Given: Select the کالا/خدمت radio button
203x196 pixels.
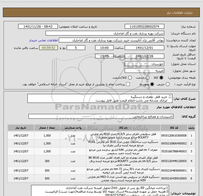Looking at the screenshot, I should pyautogui.click(x=130, y=78).
